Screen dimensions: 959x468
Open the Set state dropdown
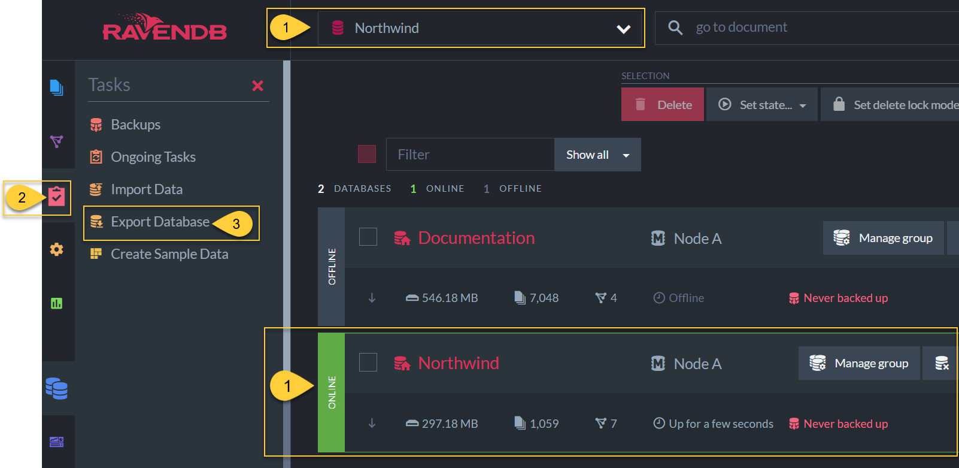click(x=762, y=105)
